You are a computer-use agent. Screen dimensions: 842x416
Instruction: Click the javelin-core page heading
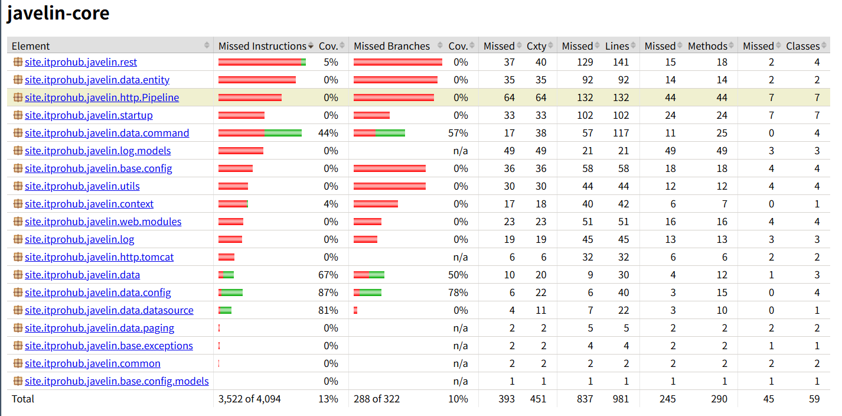(58, 13)
